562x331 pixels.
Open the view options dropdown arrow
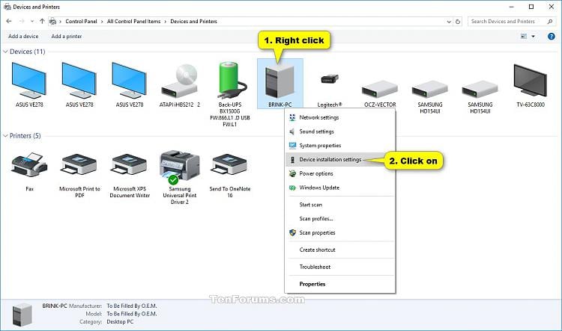(x=533, y=37)
